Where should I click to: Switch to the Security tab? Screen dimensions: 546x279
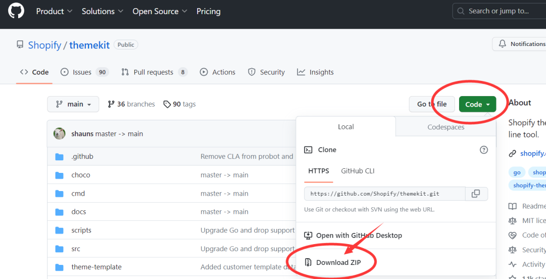pyautogui.click(x=266, y=72)
